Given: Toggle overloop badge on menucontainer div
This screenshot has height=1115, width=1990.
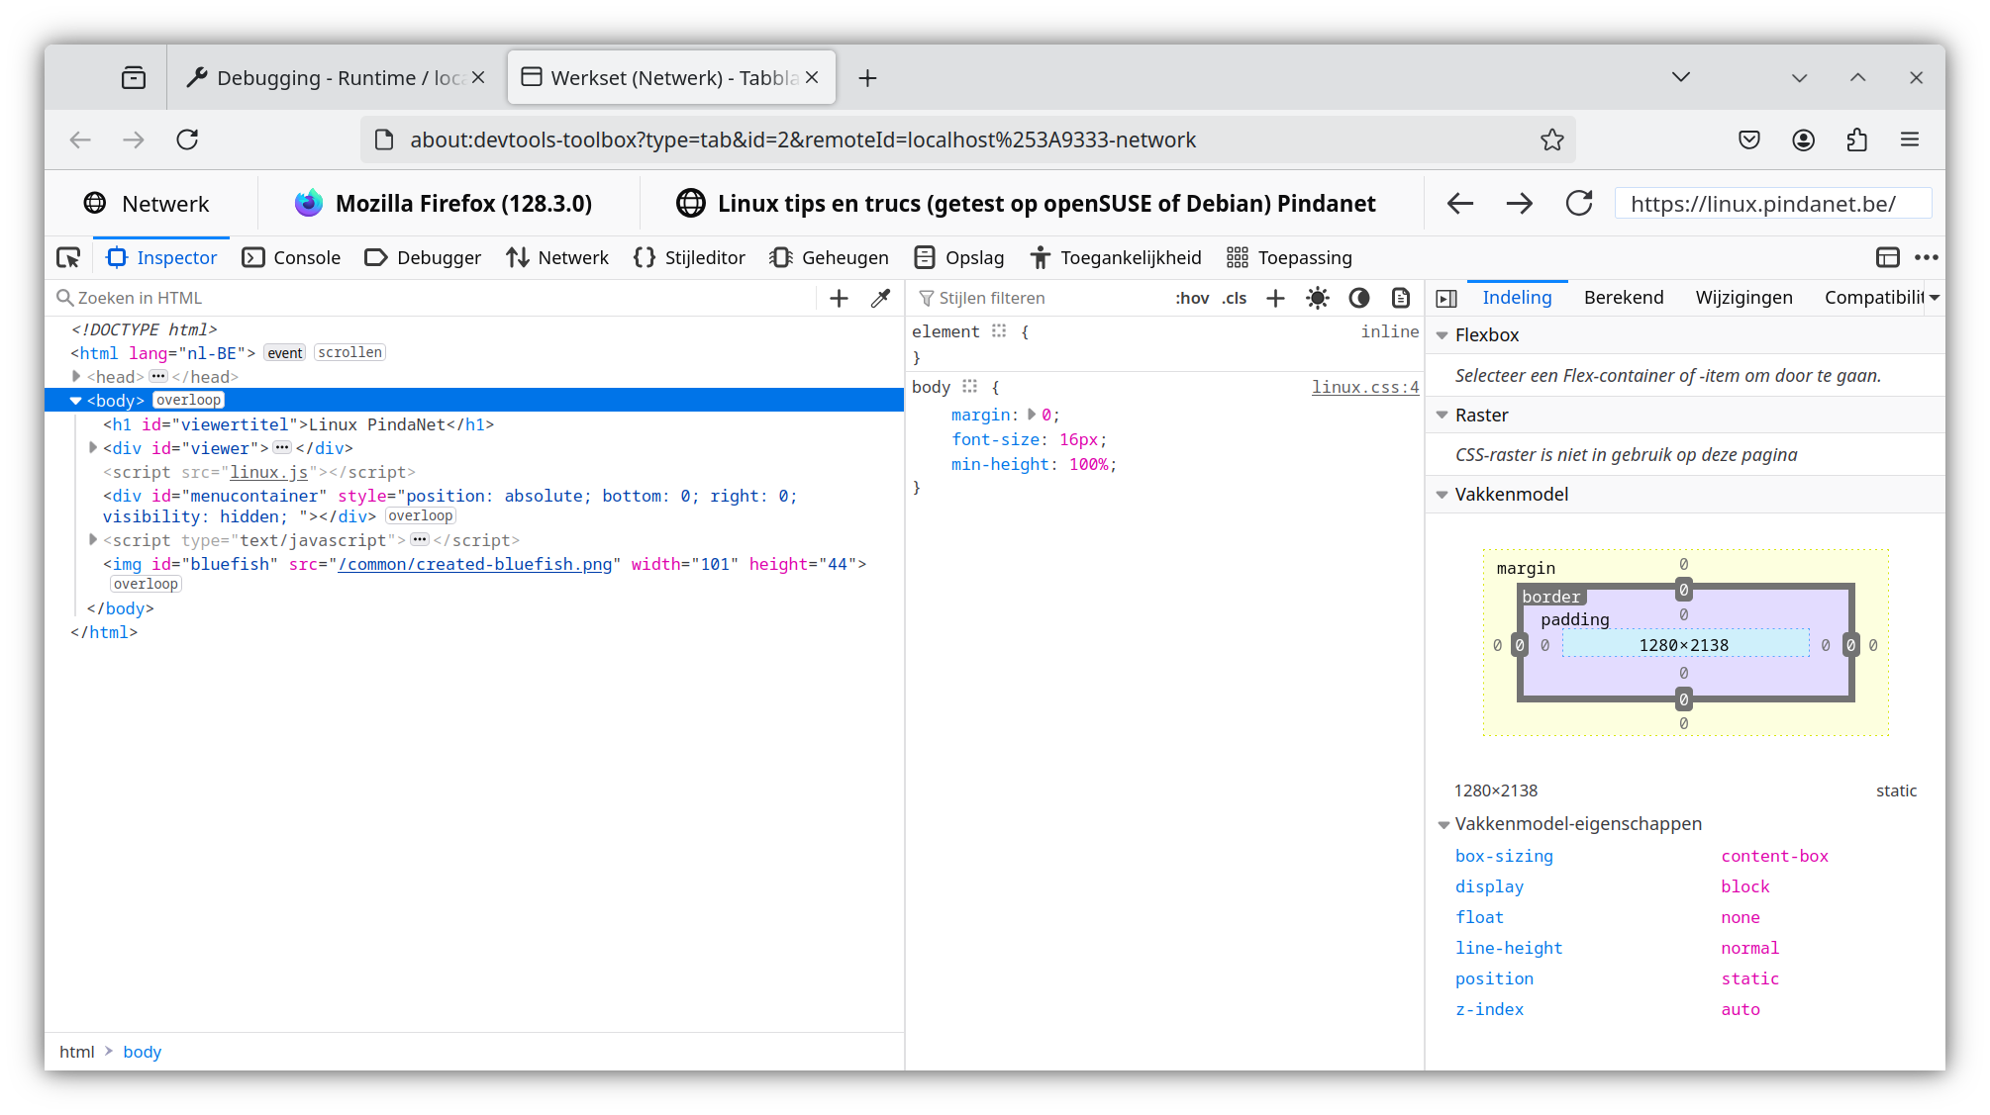Looking at the screenshot, I should click(x=420, y=515).
